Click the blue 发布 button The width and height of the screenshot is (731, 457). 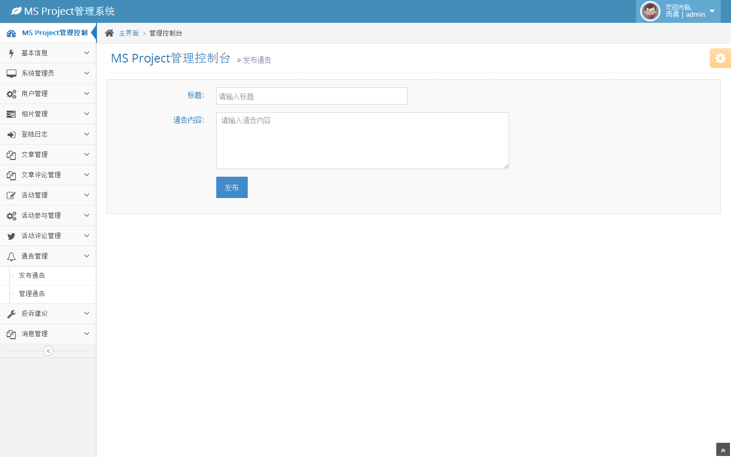point(231,187)
